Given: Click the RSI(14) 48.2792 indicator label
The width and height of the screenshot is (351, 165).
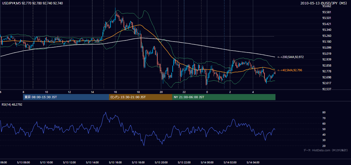Looking at the screenshot, I should [x=12, y=105].
